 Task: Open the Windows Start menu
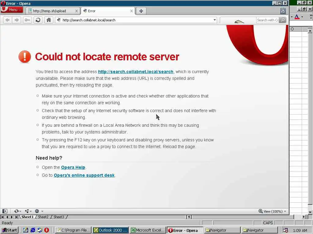(9, 230)
